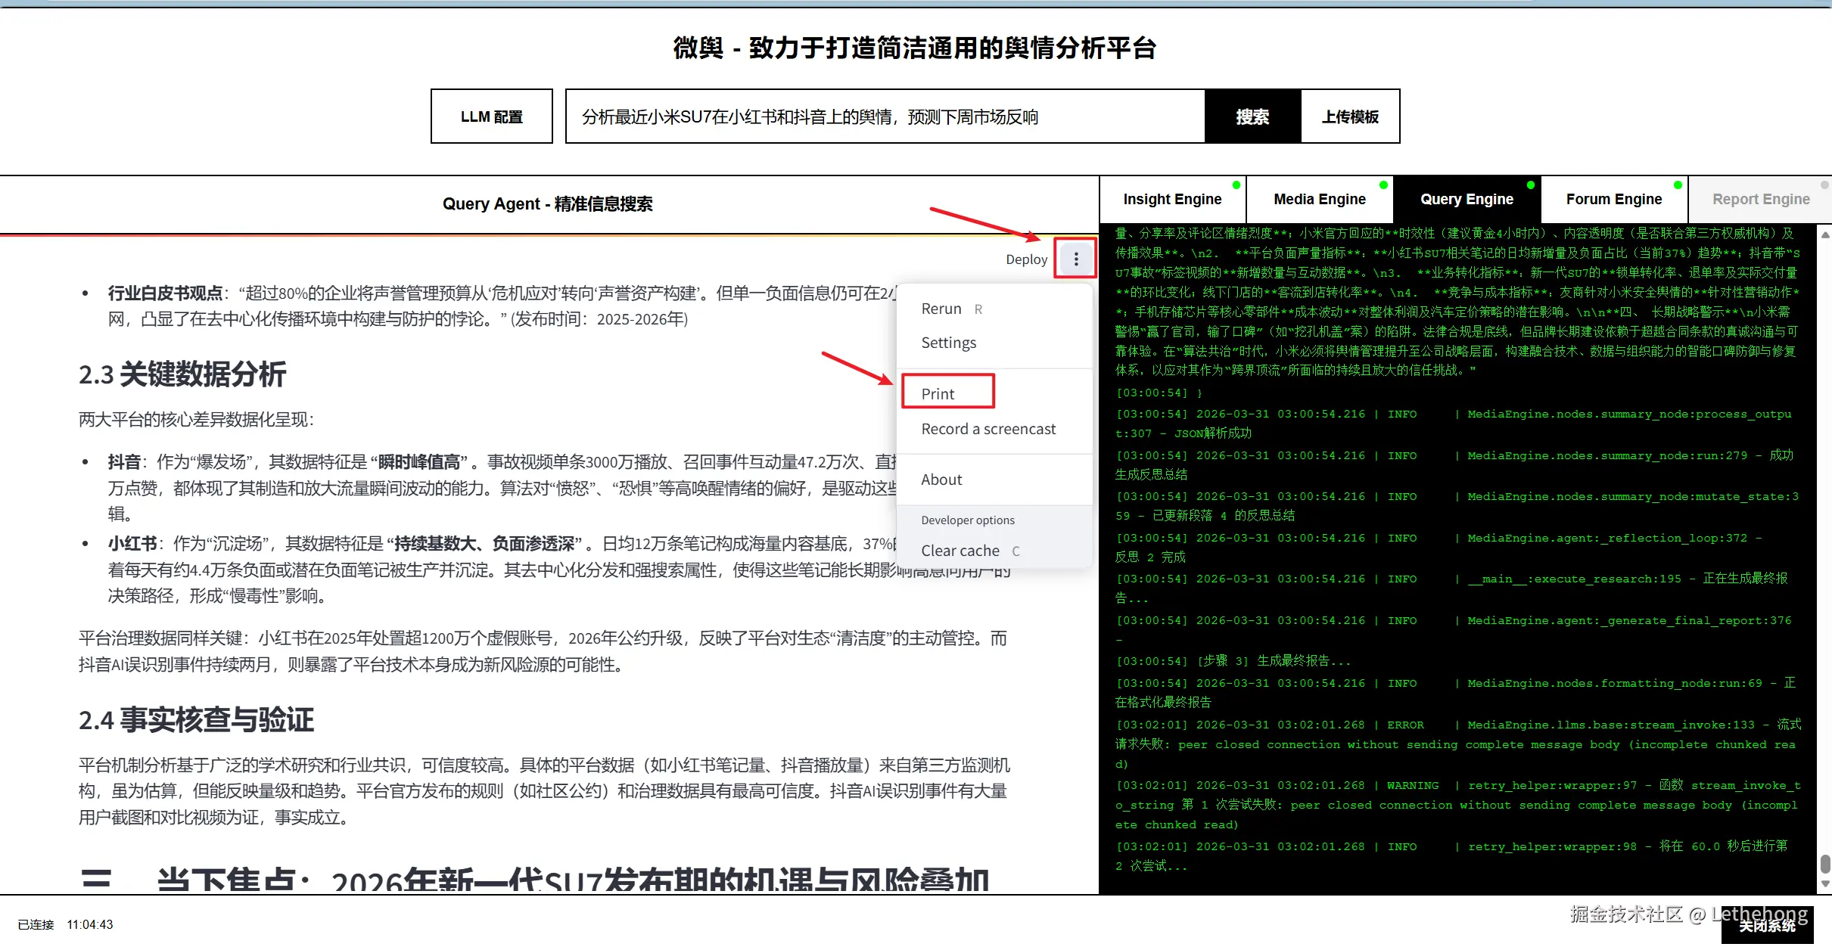Click Clear cache in developer options
Image resolution: width=1832 pixels, height=950 pixels.
(x=960, y=551)
